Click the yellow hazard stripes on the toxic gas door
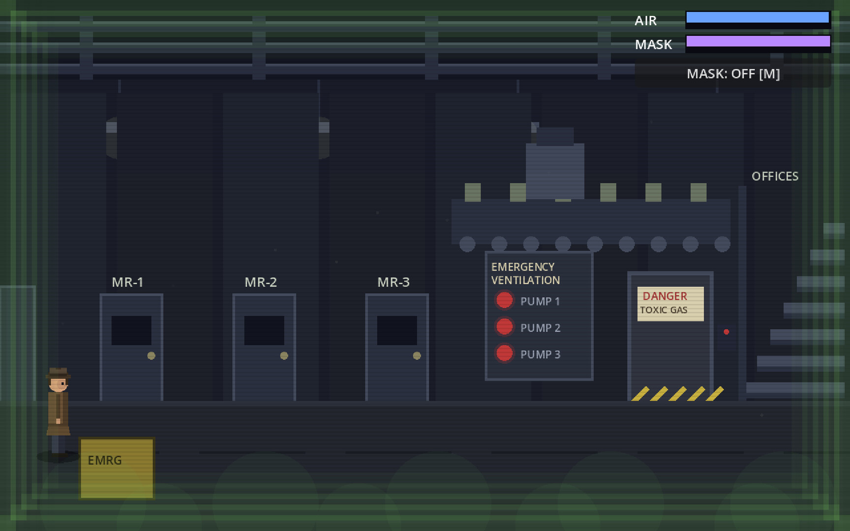This screenshot has width=850, height=531. click(677, 394)
